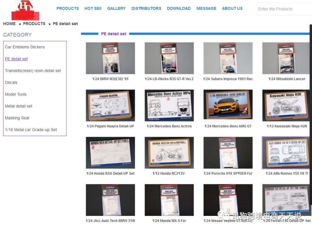Open the Pagani Huayra box image

click(x=110, y=105)
